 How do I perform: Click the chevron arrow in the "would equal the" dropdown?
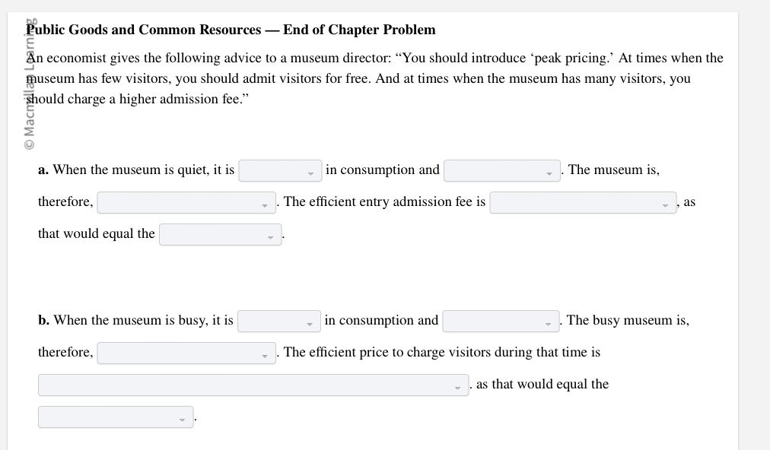[x=269, y=236]
